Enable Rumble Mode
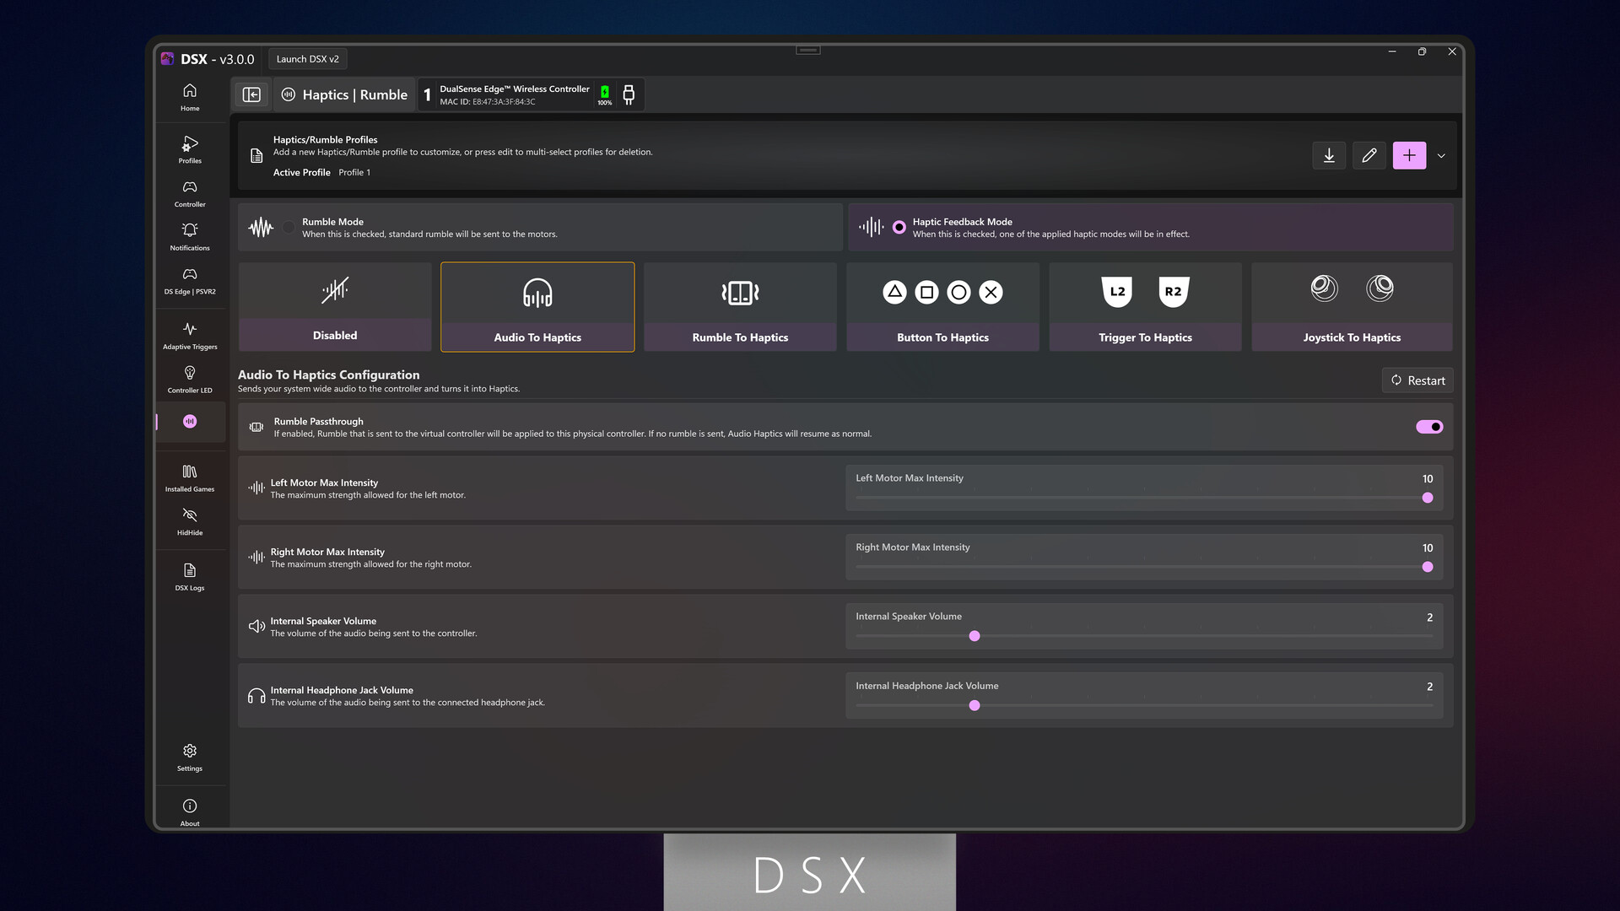 (288, 227)
